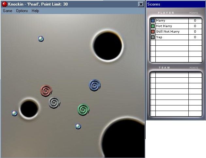The image size is (206, 158).
Task: Click the pearl below the green spiral
Action: coord(78,126)
